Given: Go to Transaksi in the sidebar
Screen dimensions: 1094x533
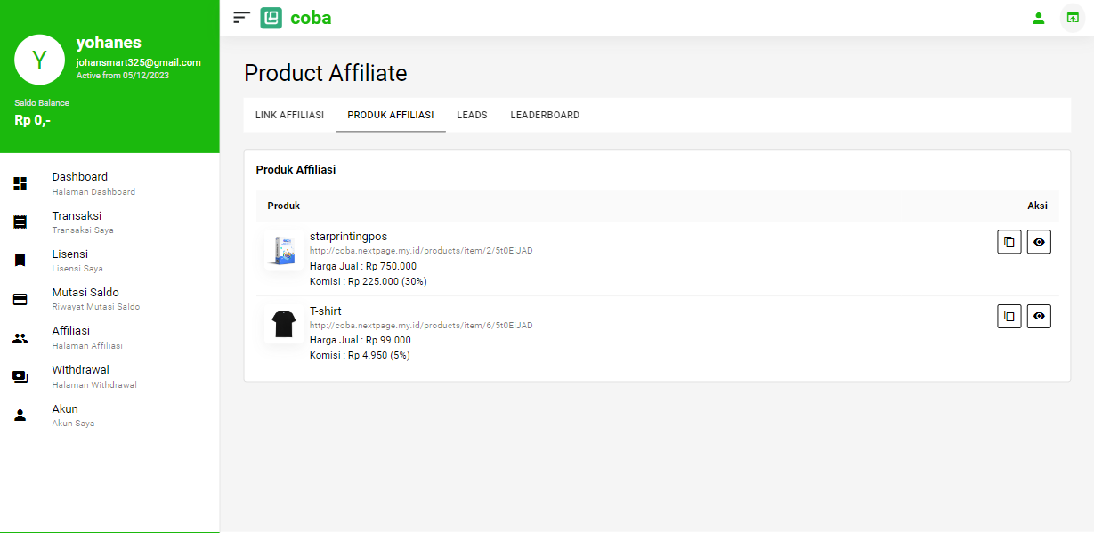Looking at the screenshot, I should 77,222.
